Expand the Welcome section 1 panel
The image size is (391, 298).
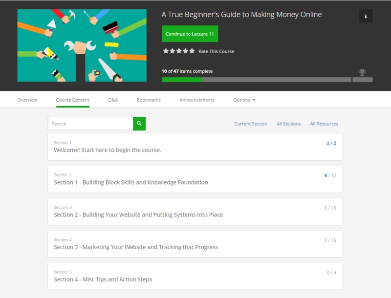pyautogui.click(x=195, y=147)
